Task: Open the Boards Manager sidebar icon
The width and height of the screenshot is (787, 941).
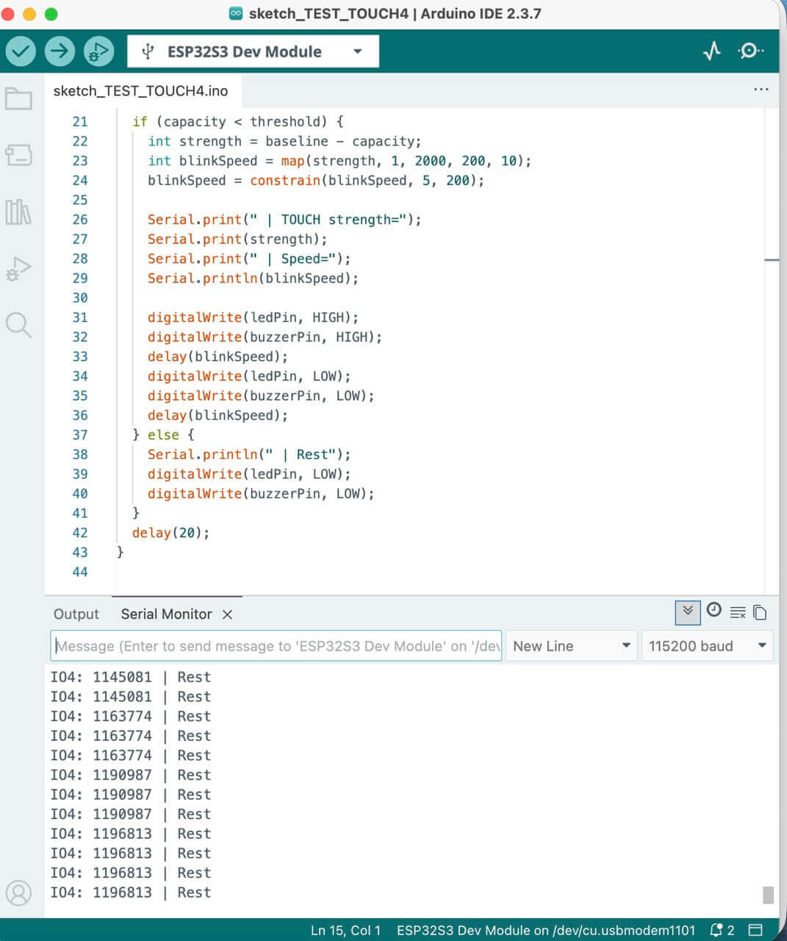Action: pyautogui.click(x=18, y=155)
